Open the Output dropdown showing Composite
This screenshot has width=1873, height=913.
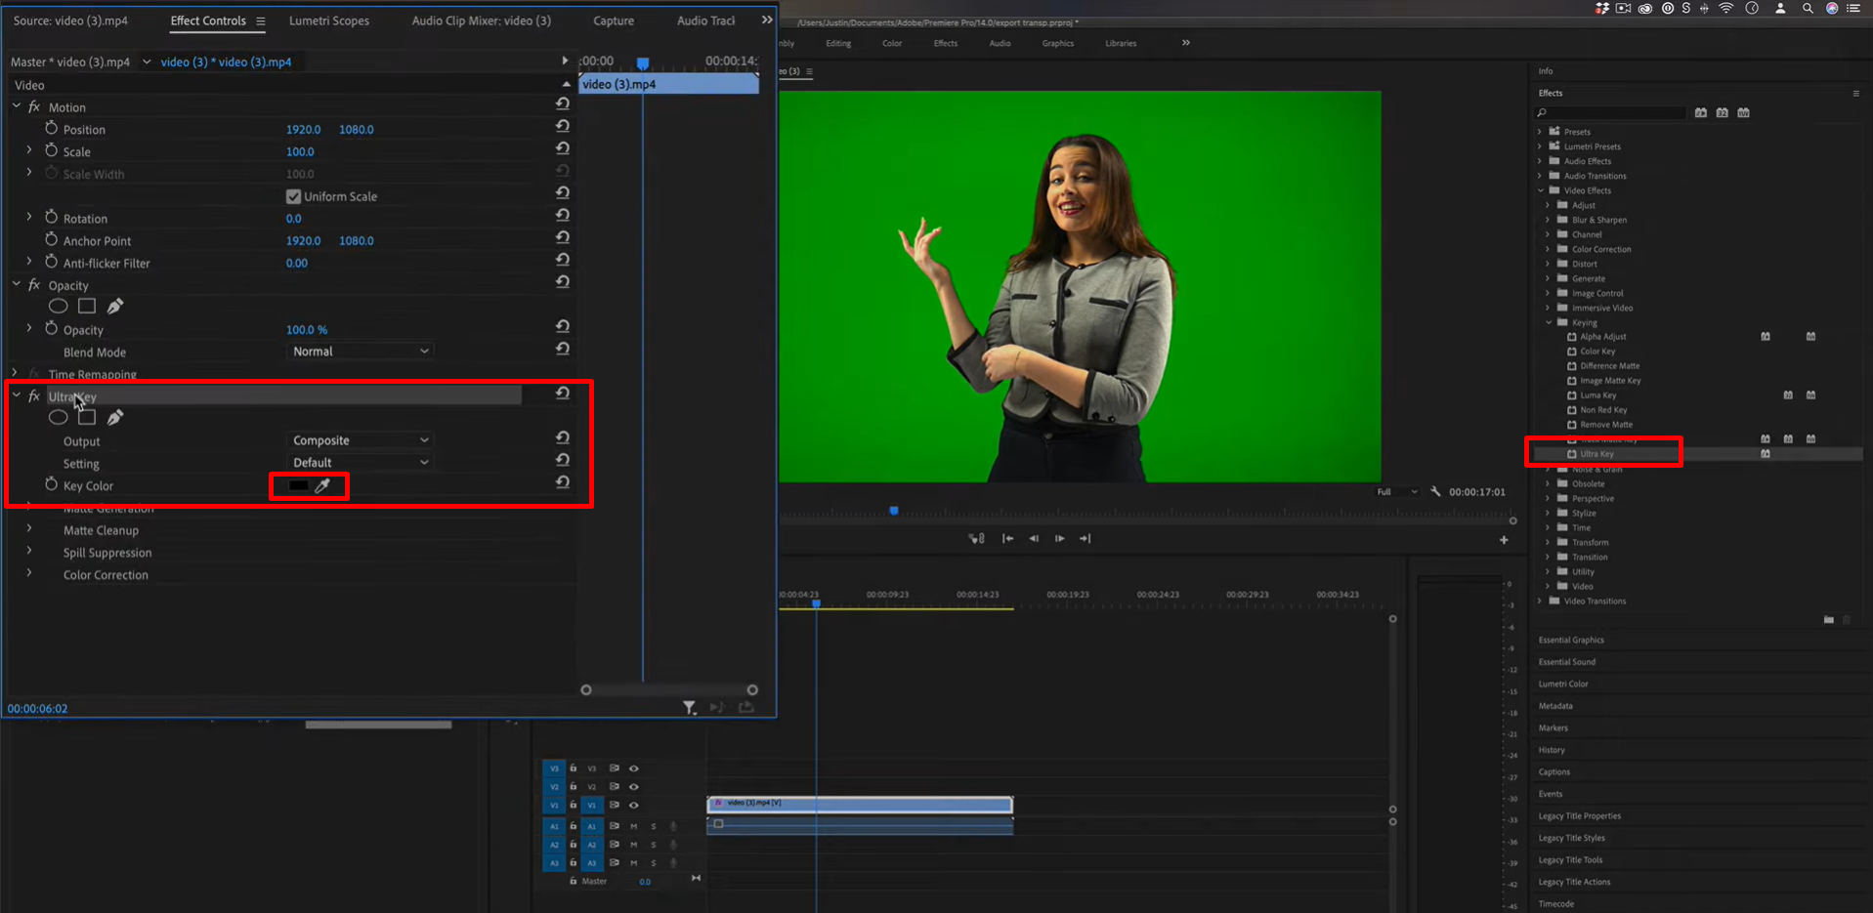[359, 439]
